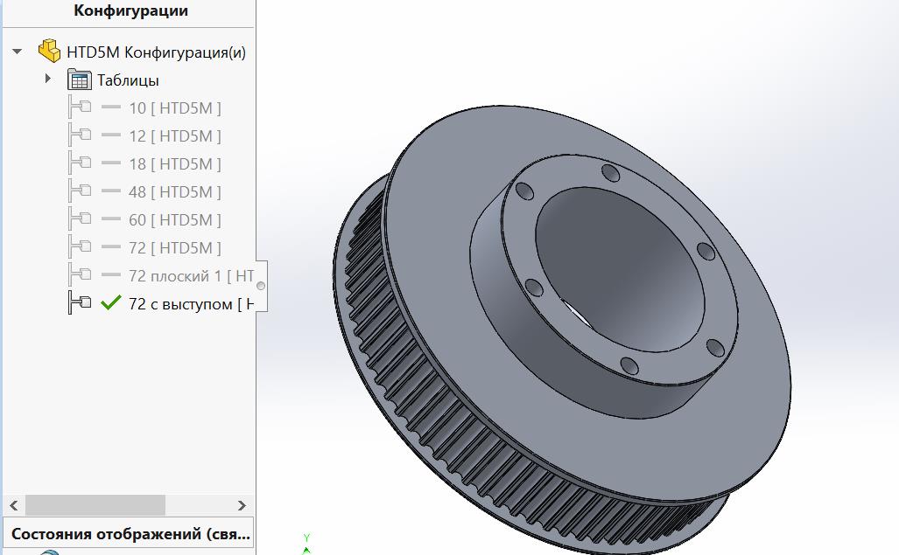Click the configuration icon for 72 с выступом
Screen dimensions: 899x555
pos(80,303)
